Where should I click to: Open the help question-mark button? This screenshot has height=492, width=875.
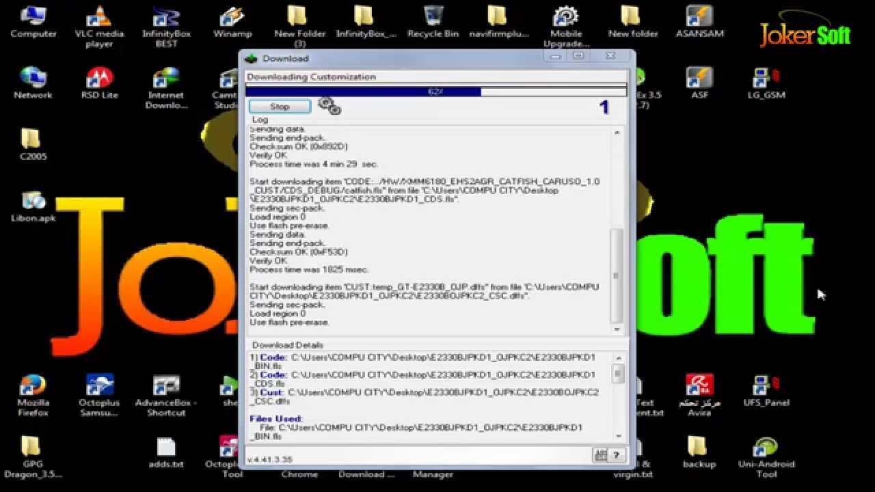point(617,455)
